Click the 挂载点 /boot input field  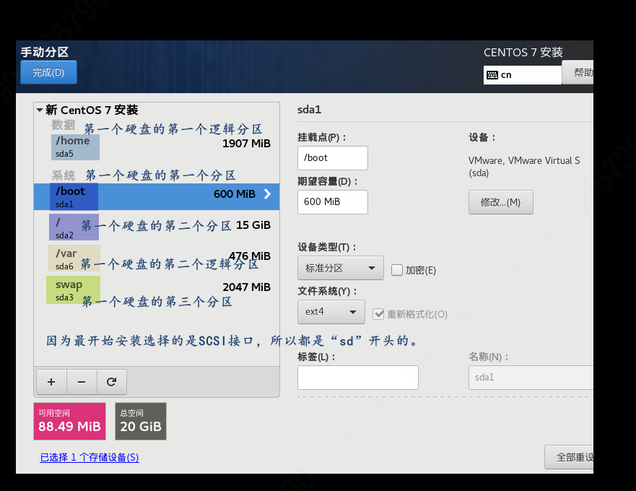pyautogui.click(x=333, y=158)
